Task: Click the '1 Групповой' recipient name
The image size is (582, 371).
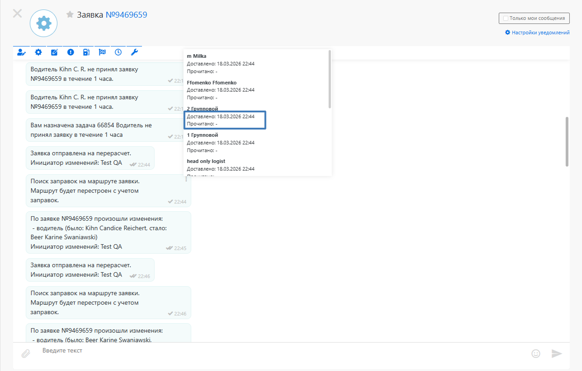Action: [203, 135]
